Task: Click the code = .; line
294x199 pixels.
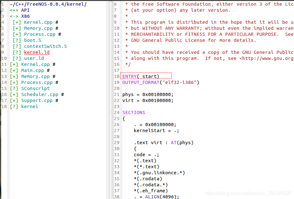Action: (x=147, y=155)
